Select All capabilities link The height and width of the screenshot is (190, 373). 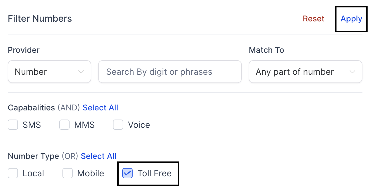click(100, 108)
